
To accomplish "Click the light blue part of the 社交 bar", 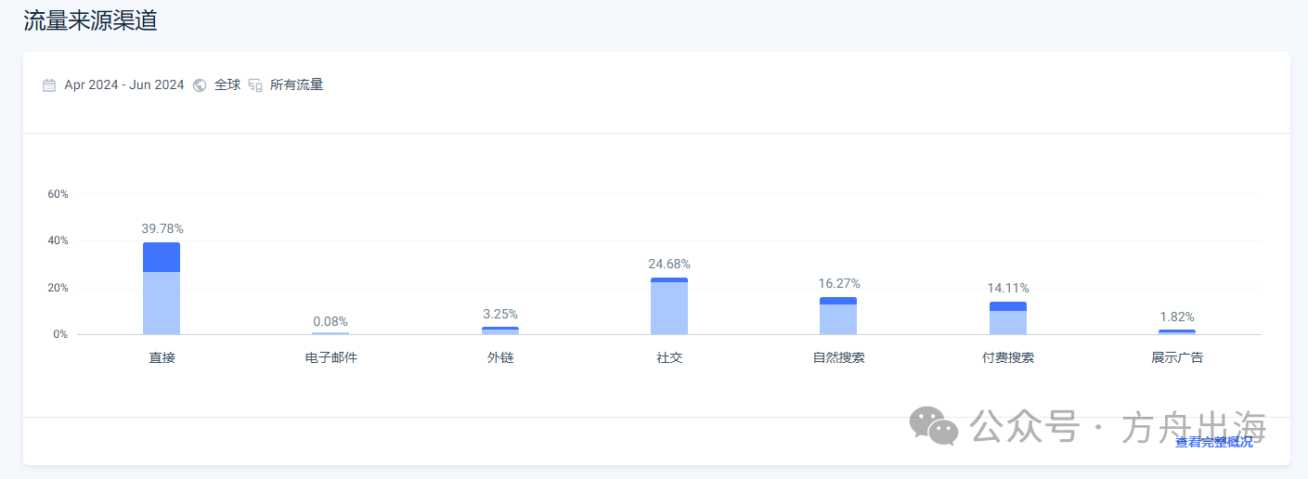I will point(669,308).
